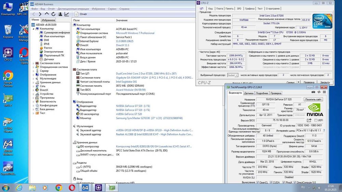This screenshot has height=192, width=342.
Task: Refresh the AIDA64 page
Action: pyautogui.click(x=53, y=14)
